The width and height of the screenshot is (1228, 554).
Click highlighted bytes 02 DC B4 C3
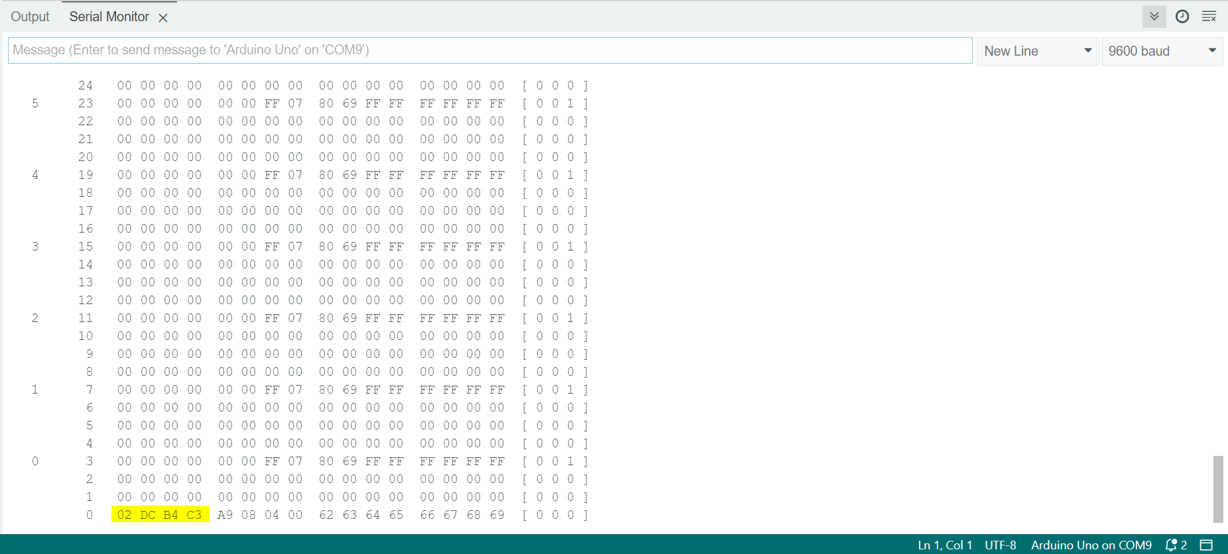[x=160, y=515]
